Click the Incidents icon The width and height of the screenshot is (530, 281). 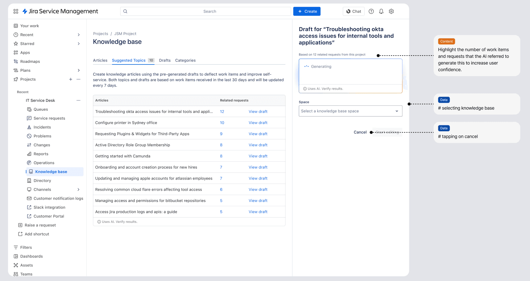click(x=29, y=127)
